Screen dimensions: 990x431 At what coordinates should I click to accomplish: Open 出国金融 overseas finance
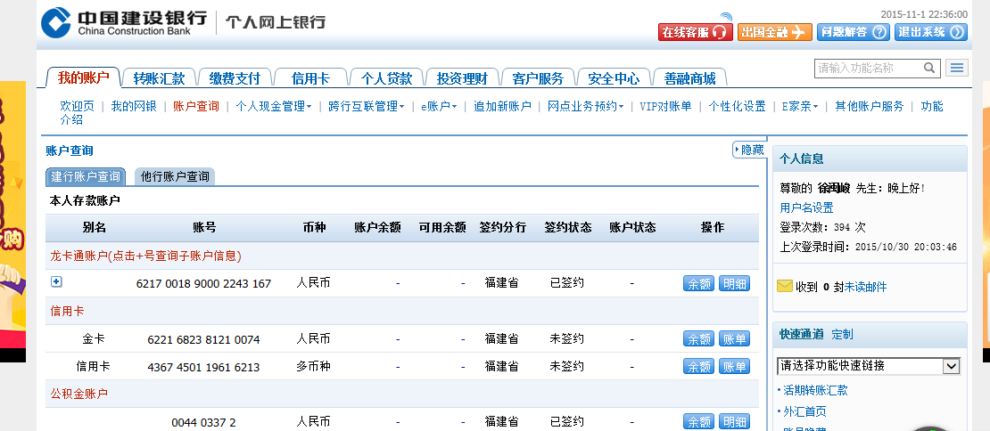(774, 32)
